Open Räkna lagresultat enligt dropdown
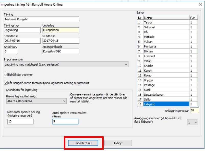The height and width of the screenshot is (151, 205). pos(36,101)
